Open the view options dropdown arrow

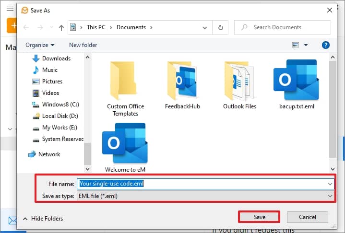tap(306, 45)
